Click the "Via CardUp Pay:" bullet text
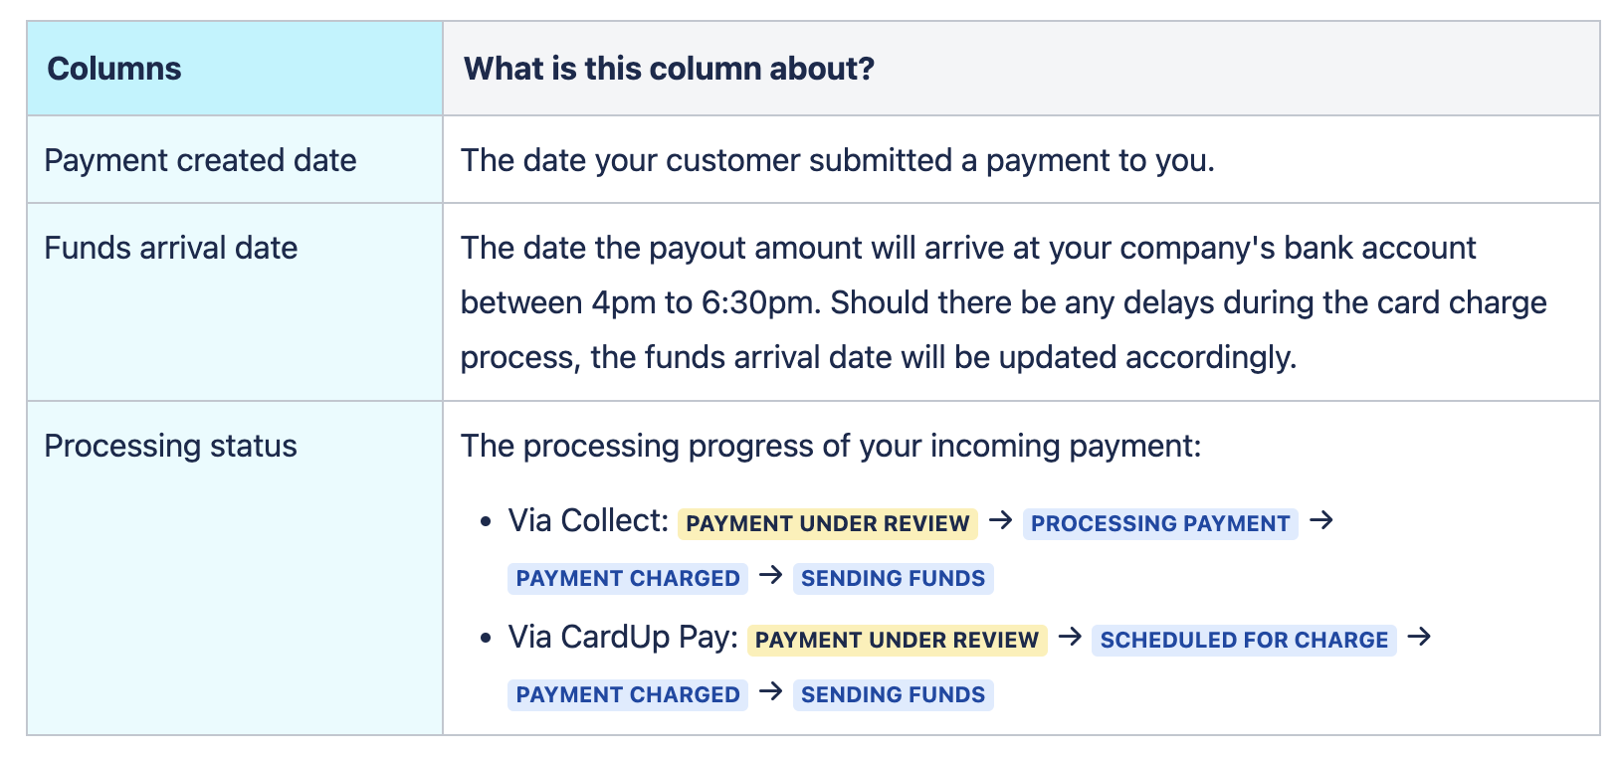Viewport: 1622px width, 758px height. tap(623, 637)
